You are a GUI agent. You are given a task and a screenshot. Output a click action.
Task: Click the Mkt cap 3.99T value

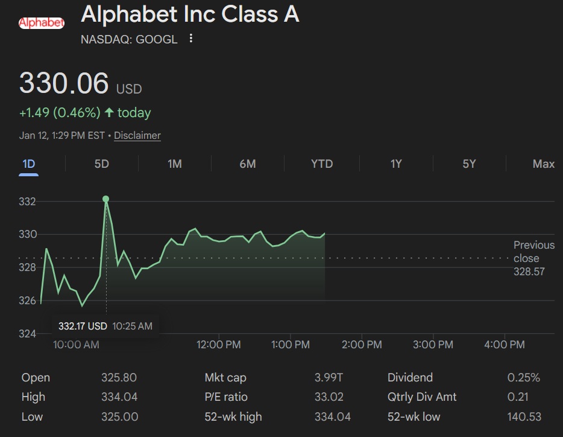(x=329, y=378)
